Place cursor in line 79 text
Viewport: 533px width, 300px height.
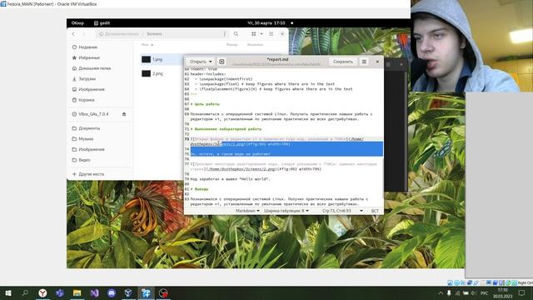(230, 179)
